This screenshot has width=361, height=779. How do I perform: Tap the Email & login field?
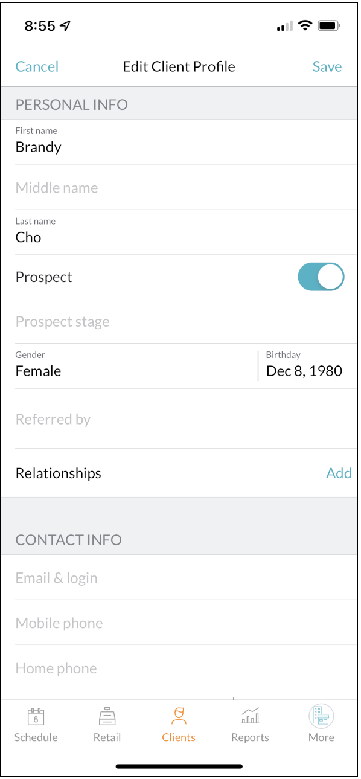(x=121, y=577)
